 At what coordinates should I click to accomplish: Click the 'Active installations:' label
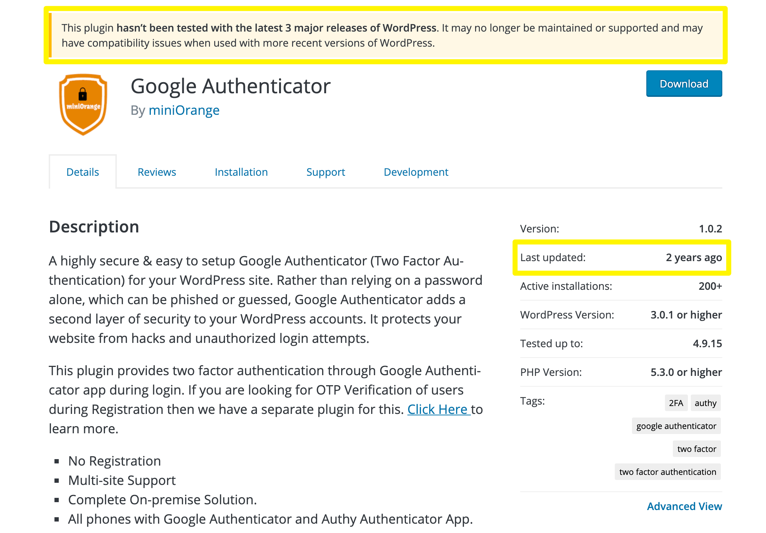click(x=566, y=286)
